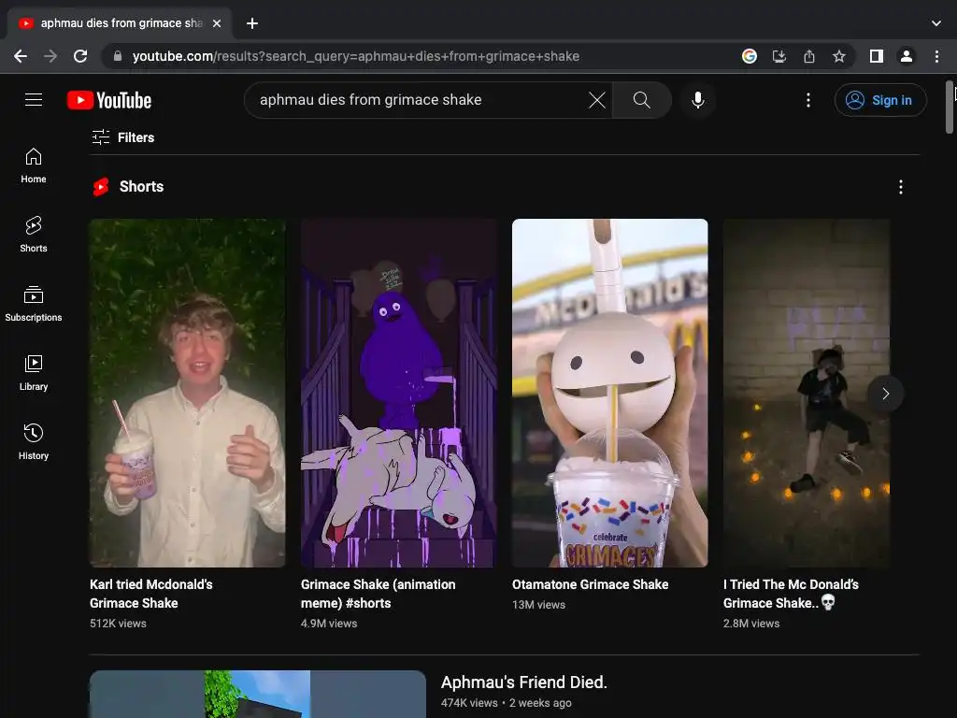Open the browser profile icon

[x=907, y=56]
